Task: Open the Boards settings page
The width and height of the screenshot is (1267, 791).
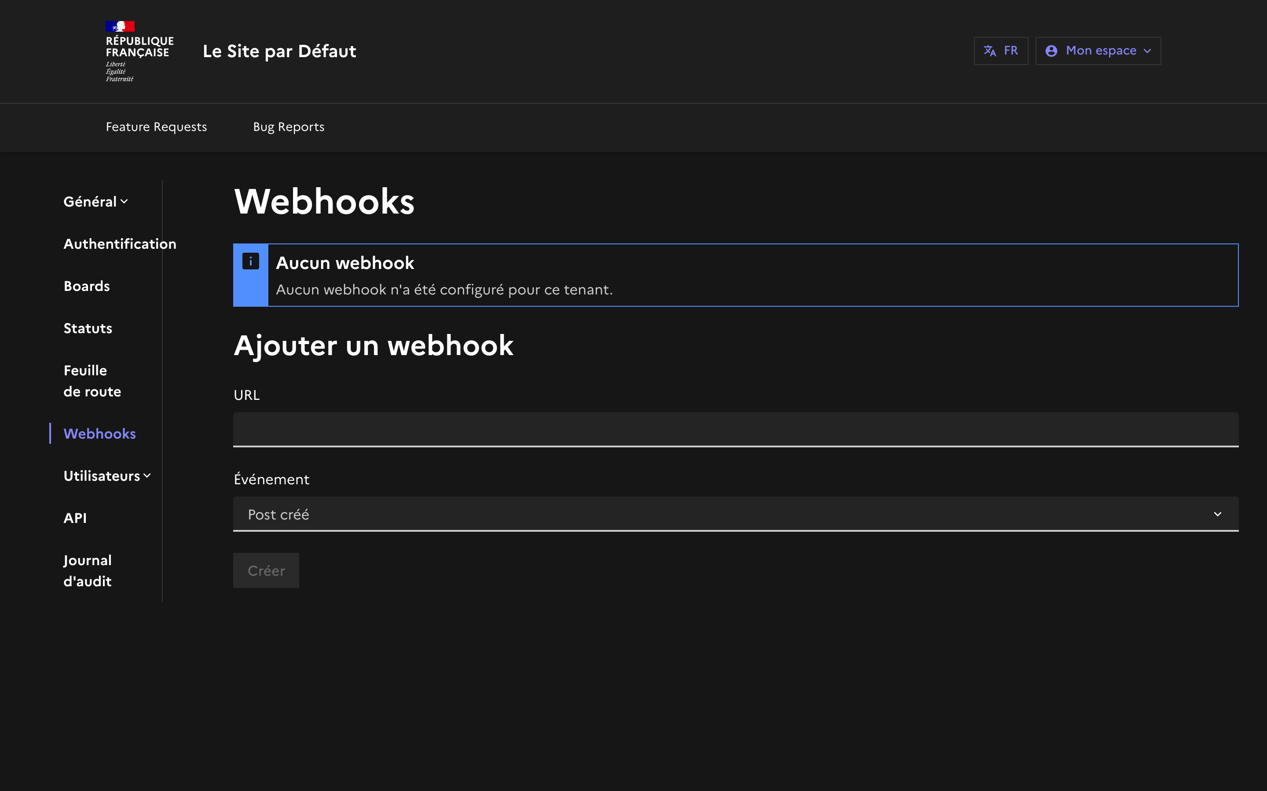Action: pos(86,286)
